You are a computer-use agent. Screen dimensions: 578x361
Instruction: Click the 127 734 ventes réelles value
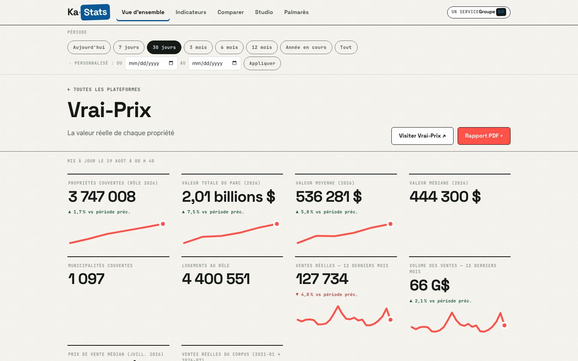point(322,279)
